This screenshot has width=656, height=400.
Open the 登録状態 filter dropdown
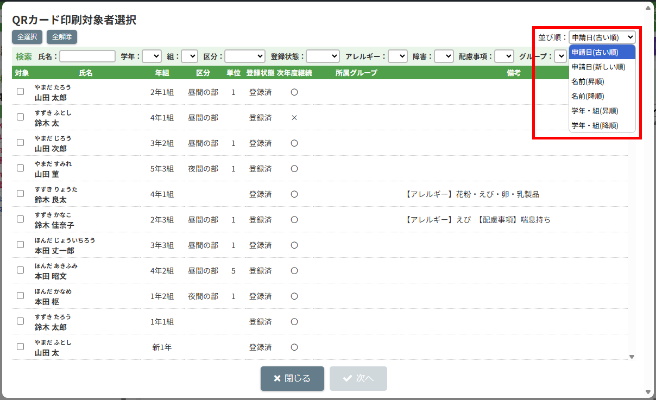coord(323,56)
